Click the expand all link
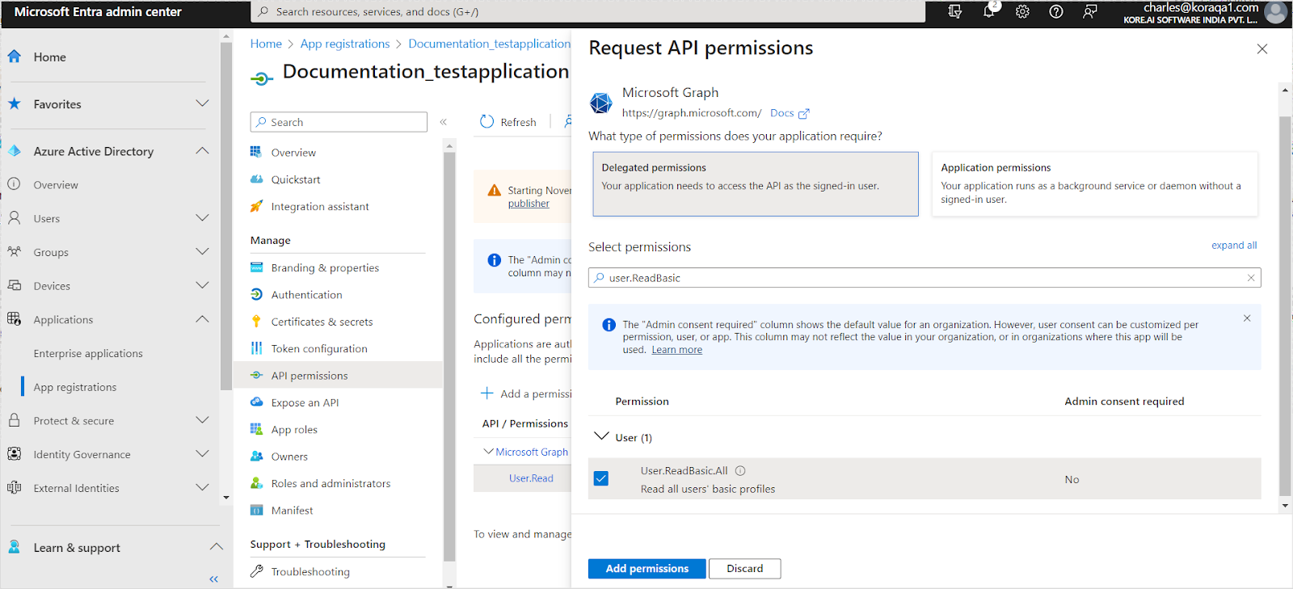 click(x=1233, y=246)
